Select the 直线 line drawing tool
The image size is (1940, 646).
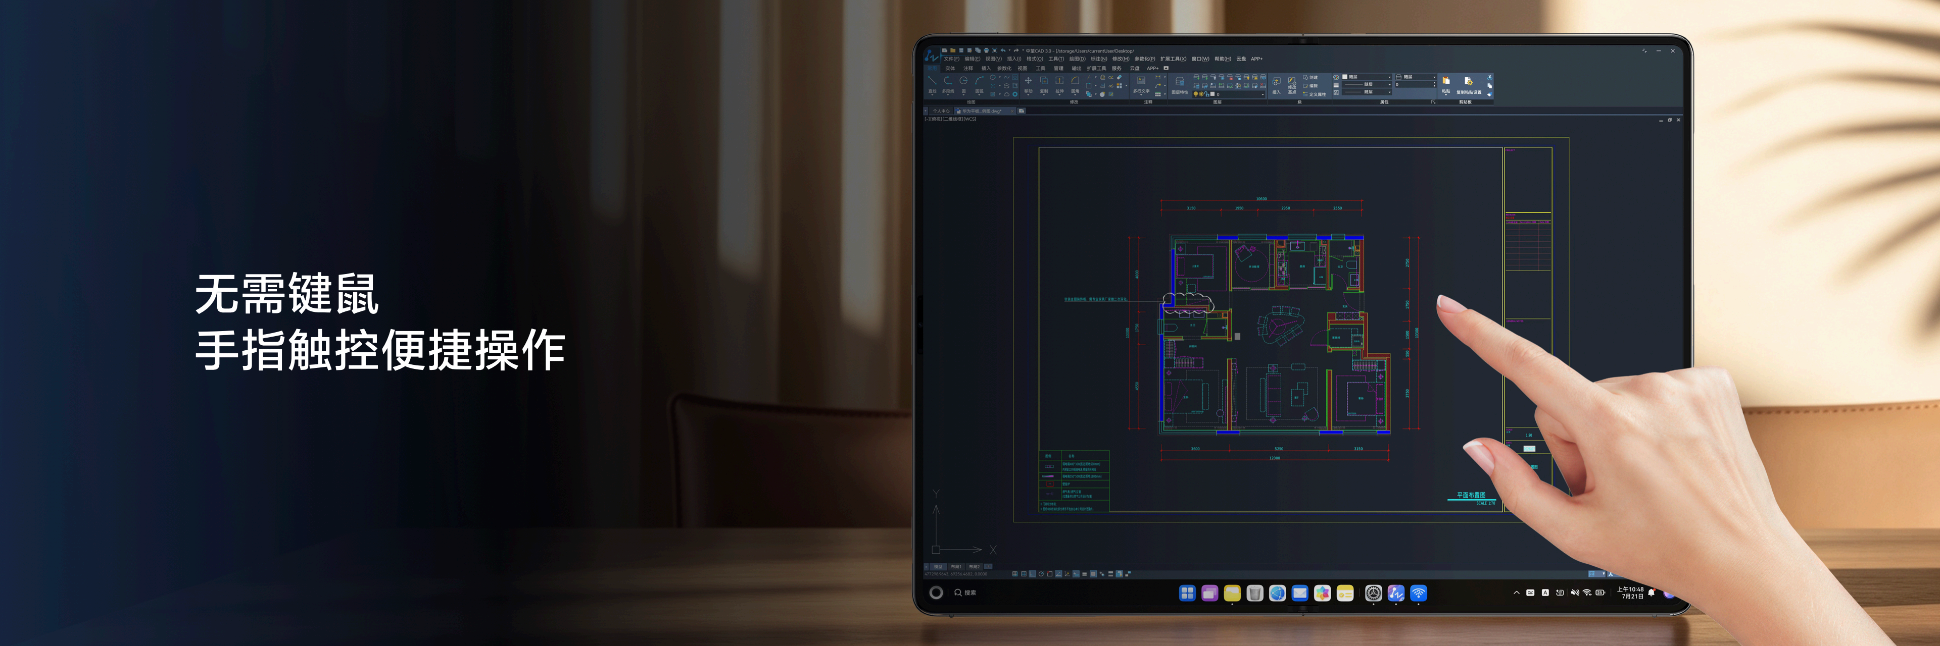(932, 85)
